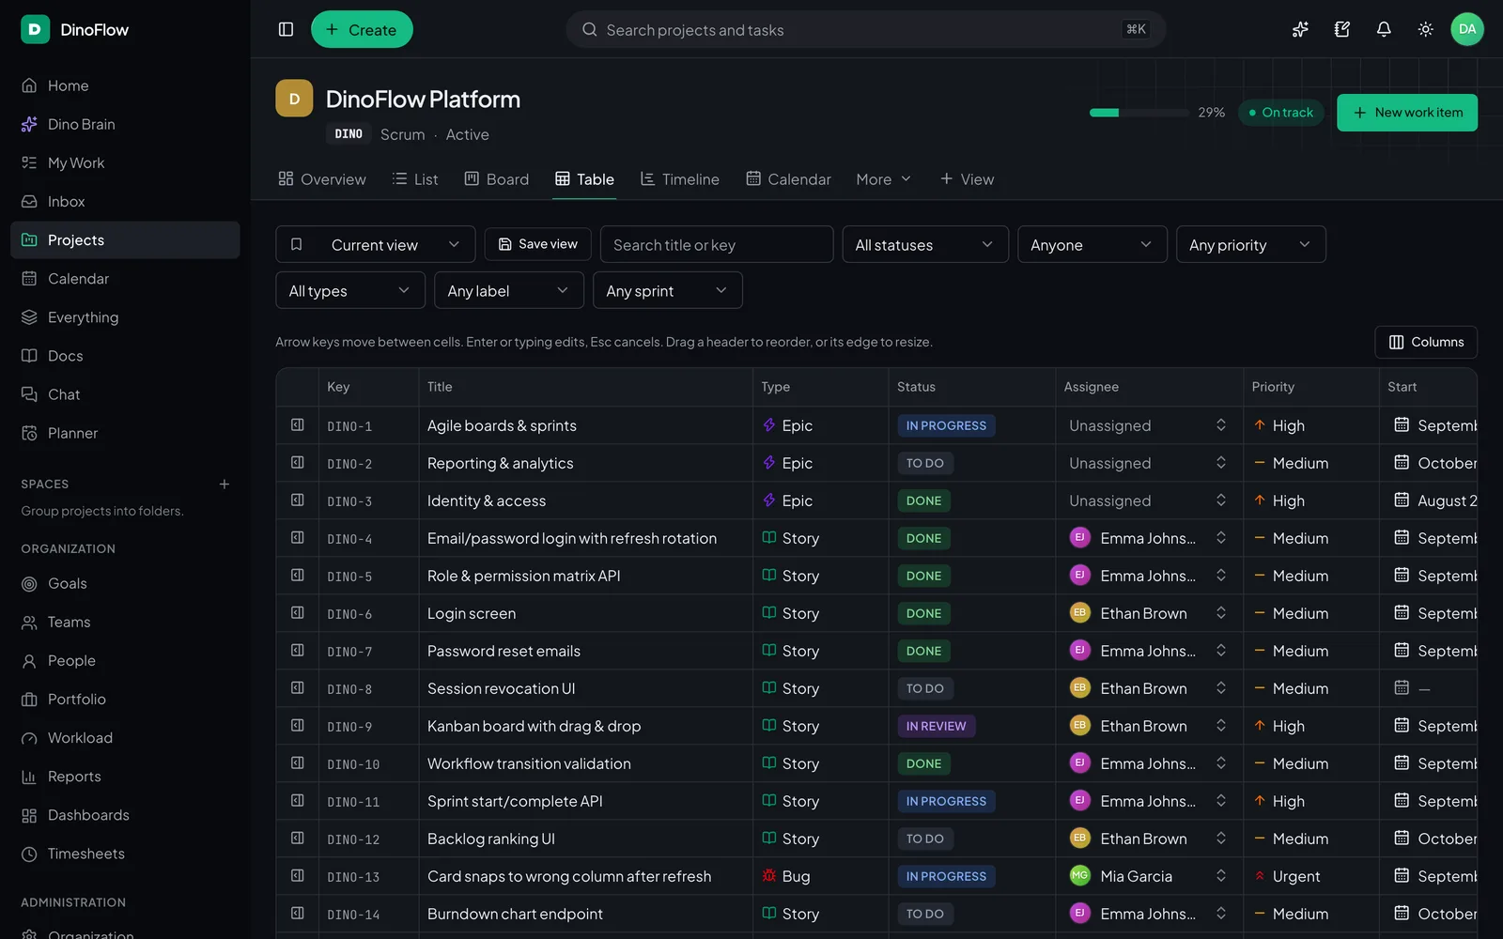
Task: Toggle the sidebar collapse icon
Action: tap(287, 30)
